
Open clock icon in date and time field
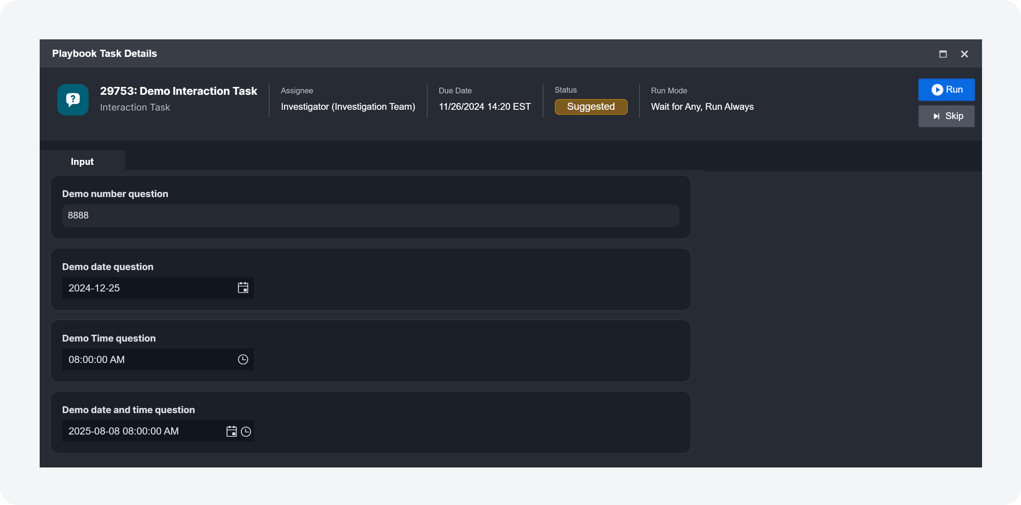click(246, 431)
